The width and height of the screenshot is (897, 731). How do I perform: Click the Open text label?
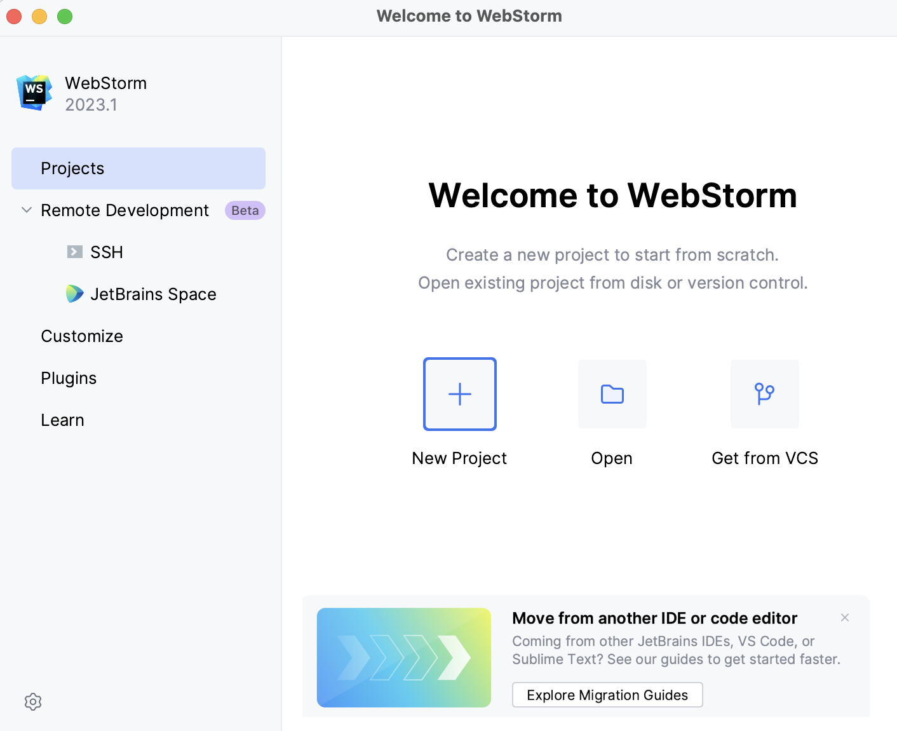pos(612,458)
